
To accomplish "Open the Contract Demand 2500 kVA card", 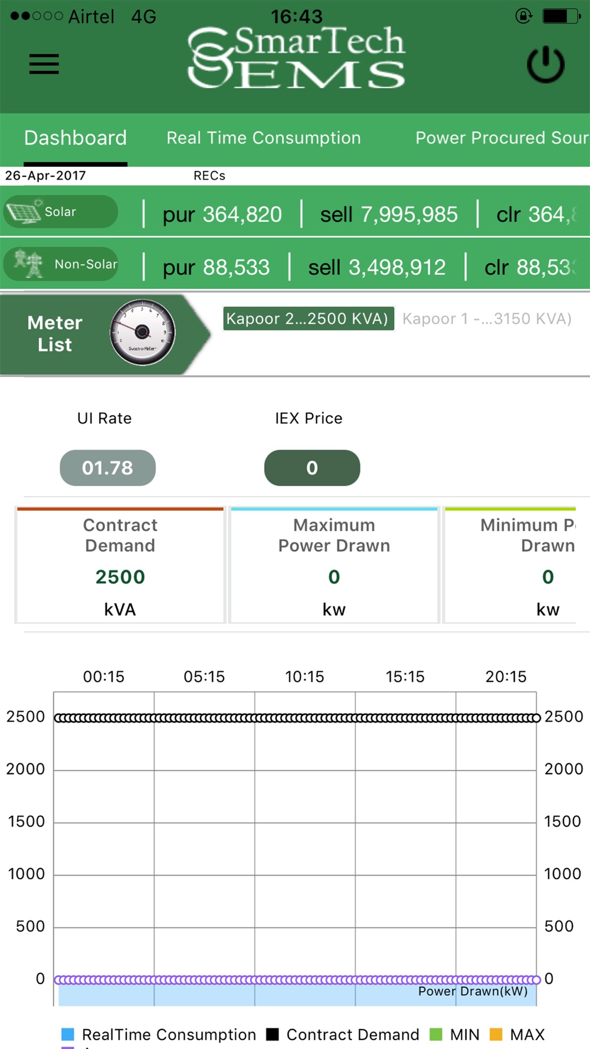I will [x=120, y=565].
